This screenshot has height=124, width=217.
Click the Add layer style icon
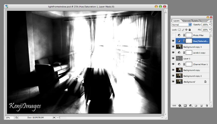179,106
